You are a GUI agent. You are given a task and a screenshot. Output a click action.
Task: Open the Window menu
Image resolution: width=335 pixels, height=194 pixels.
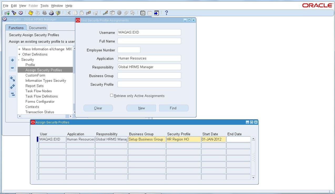[x=57, y=6]
